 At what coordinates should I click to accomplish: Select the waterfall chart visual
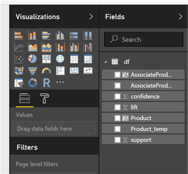click(x=88, y=47)
